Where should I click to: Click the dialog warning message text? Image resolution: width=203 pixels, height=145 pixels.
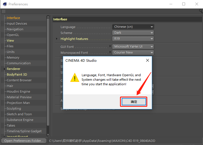tap(111, 80)
